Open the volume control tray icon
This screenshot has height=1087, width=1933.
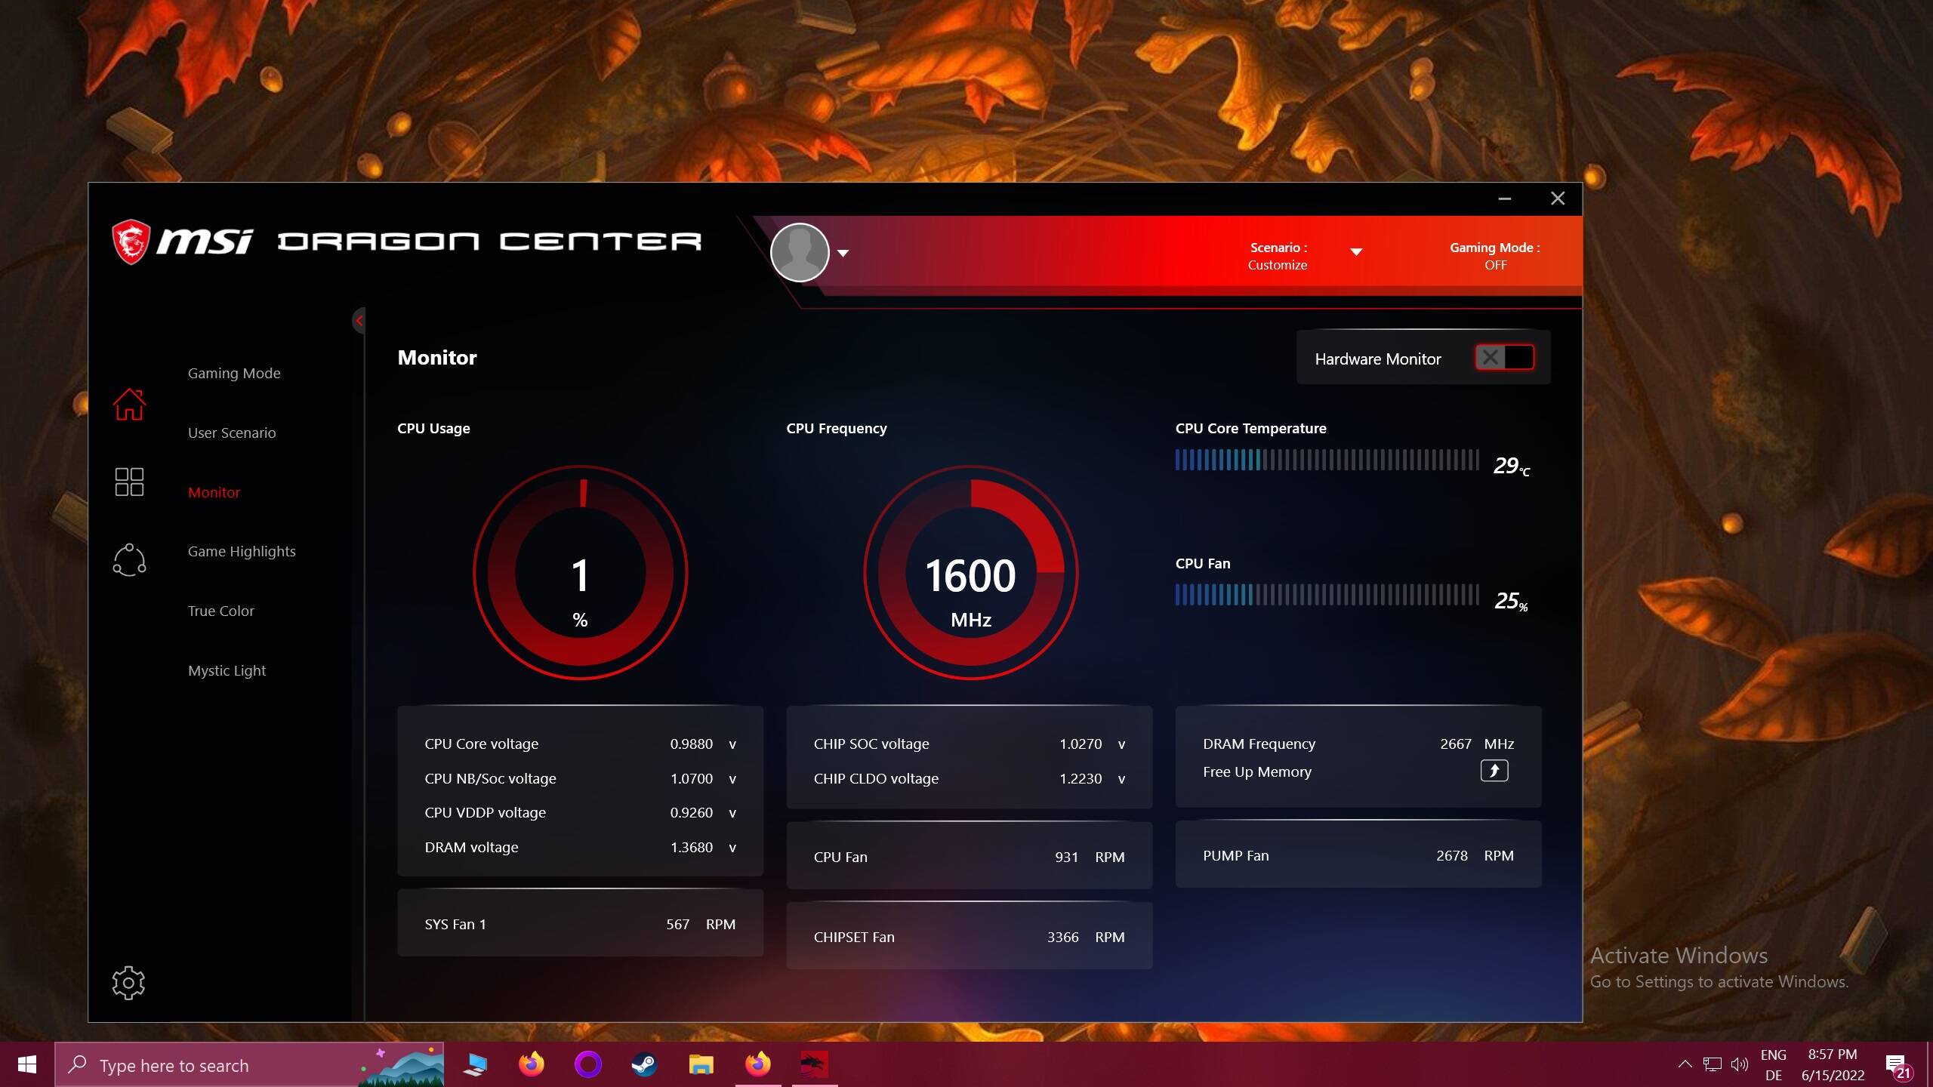[1739, 1064]
